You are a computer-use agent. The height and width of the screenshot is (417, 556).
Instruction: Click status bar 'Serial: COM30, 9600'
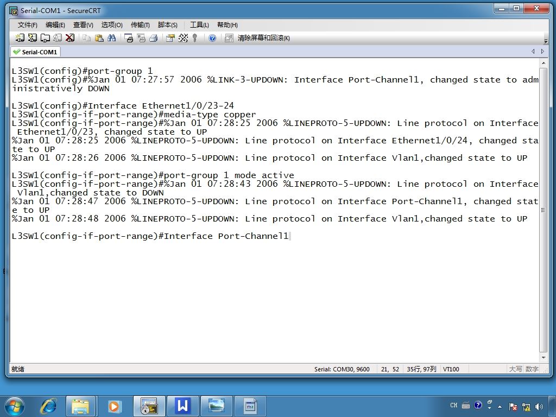point(342,369)
